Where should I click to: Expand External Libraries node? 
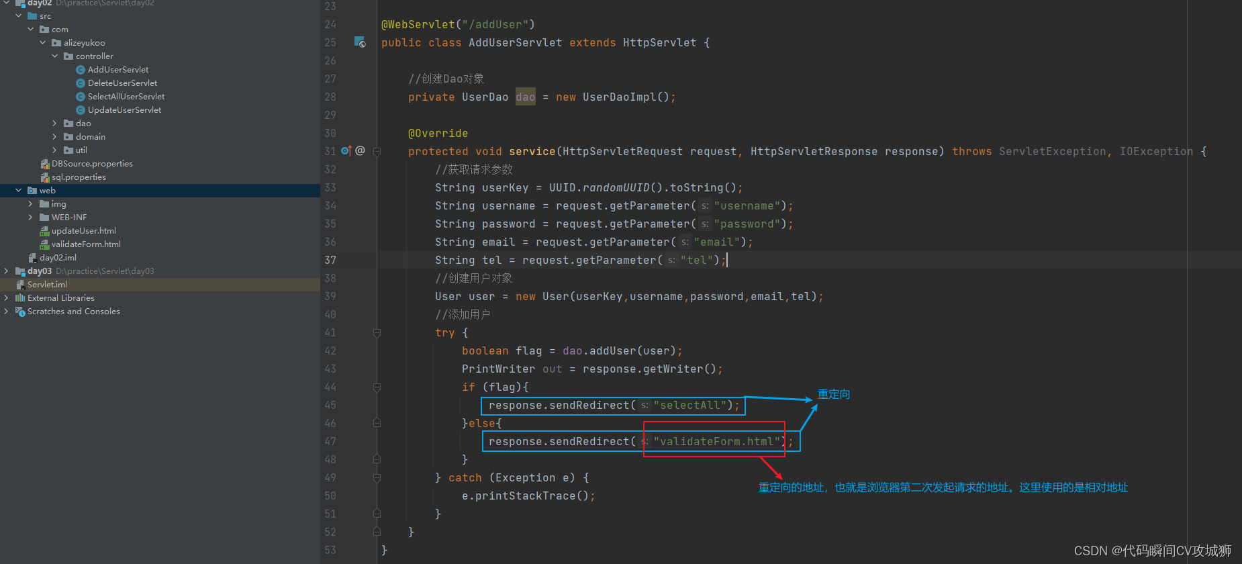[7, 298]
